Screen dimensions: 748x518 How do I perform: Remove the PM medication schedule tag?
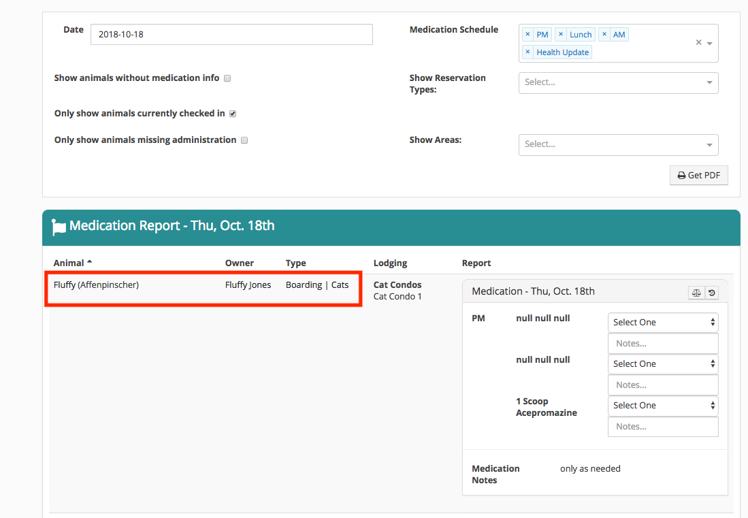click(x=528, y=33)
